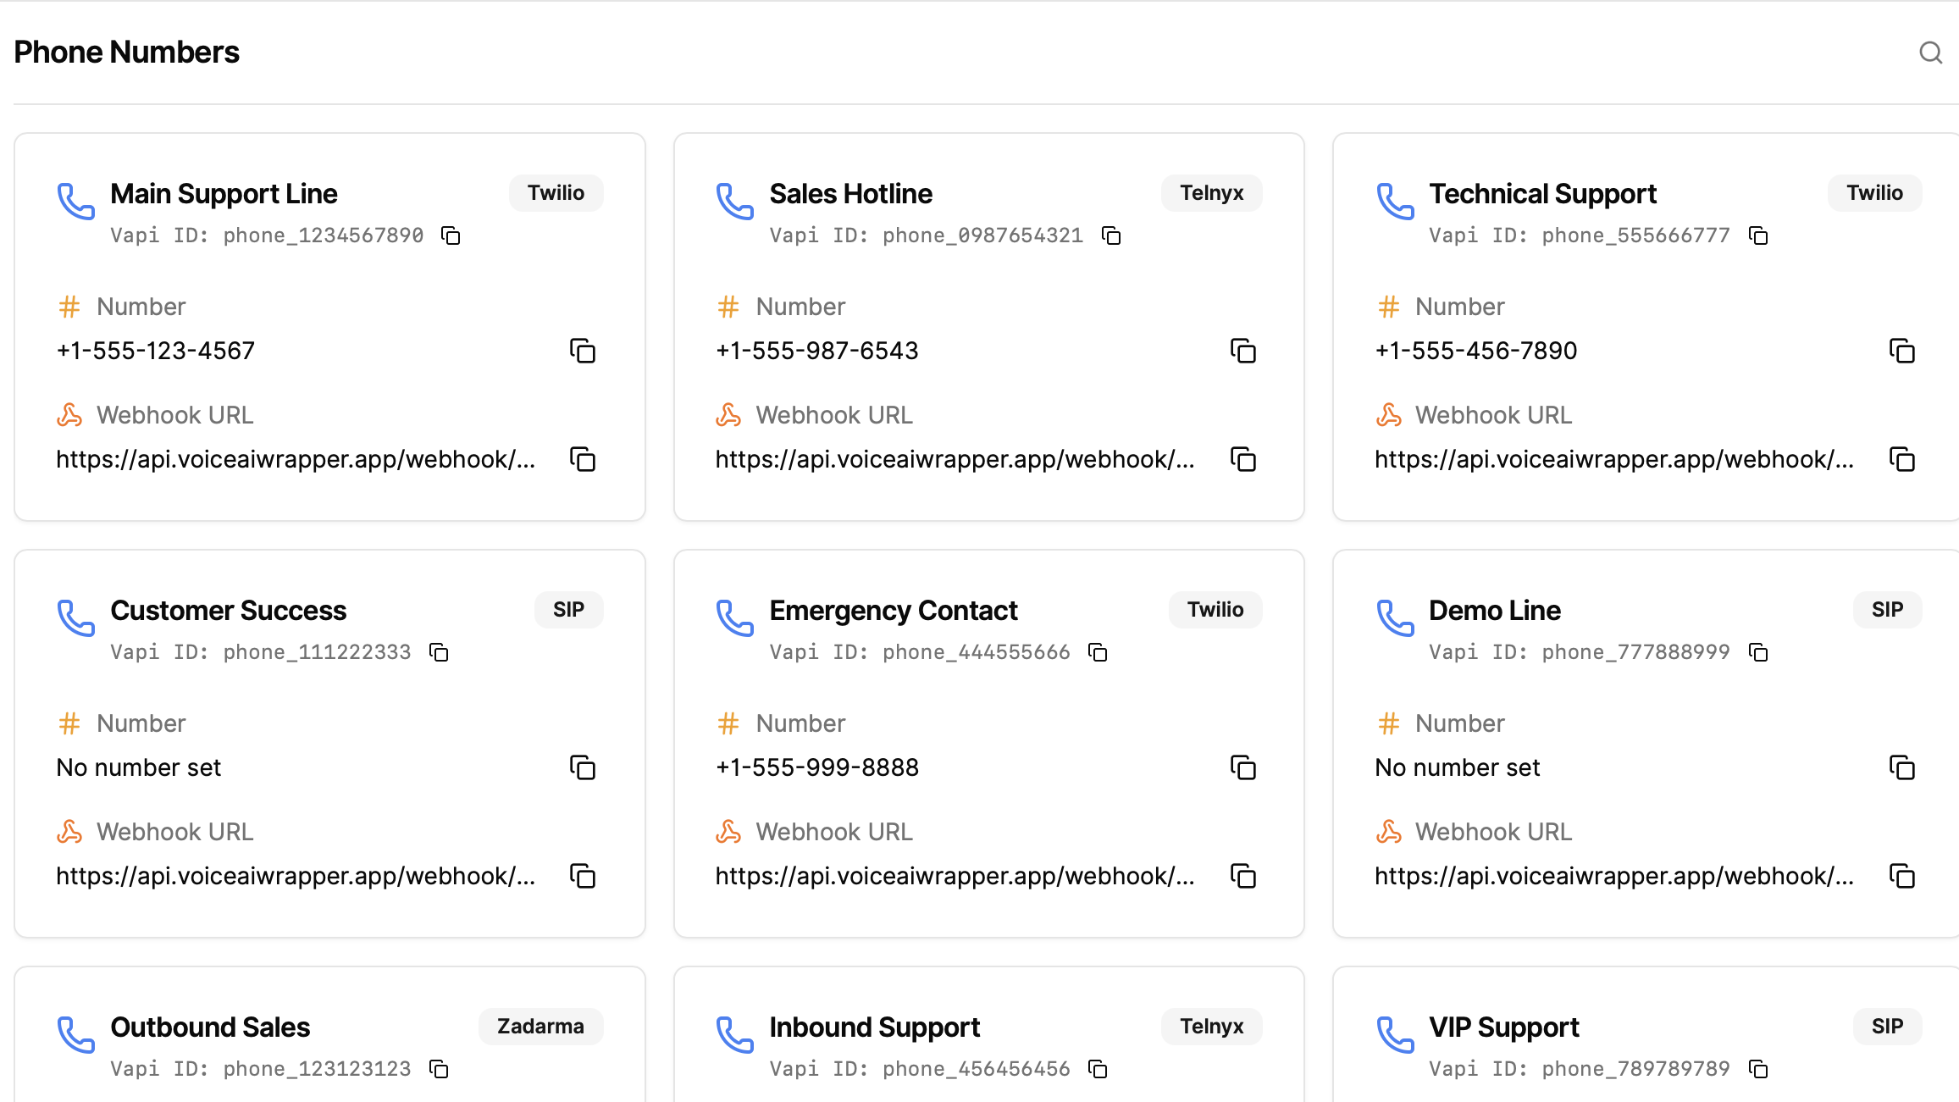Open the Emergency Contact card title

[893, 611]
